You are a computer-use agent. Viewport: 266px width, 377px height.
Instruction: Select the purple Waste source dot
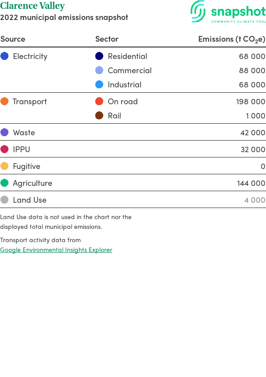[4, 132]
